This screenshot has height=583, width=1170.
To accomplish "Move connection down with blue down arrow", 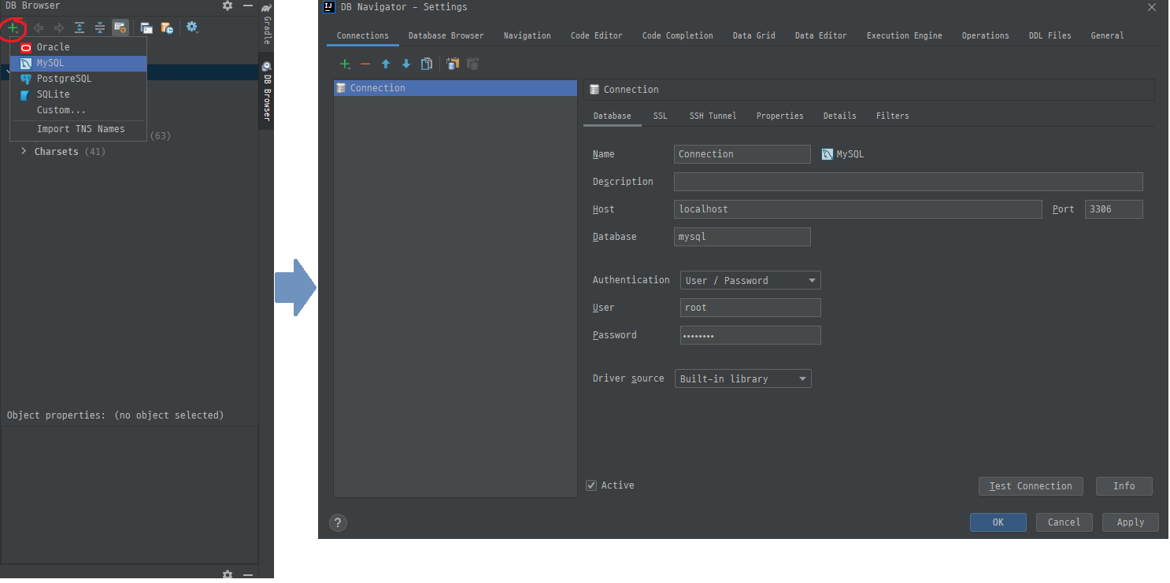I will [406, 64].
